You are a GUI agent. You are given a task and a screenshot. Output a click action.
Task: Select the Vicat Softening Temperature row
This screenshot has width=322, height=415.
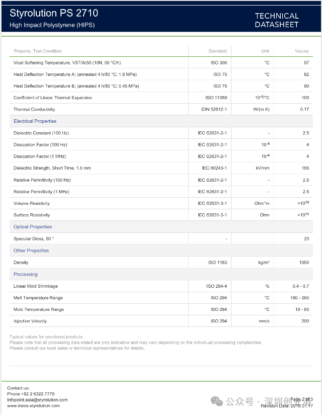point(67,63)
